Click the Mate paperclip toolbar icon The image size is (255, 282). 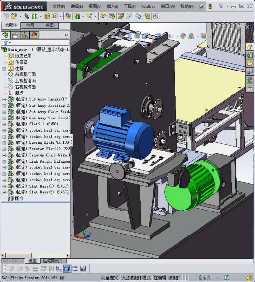(26, 16)
